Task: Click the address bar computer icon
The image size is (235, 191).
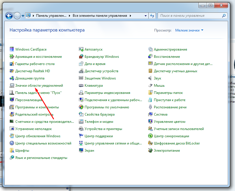Action: [x=28, y=15]
